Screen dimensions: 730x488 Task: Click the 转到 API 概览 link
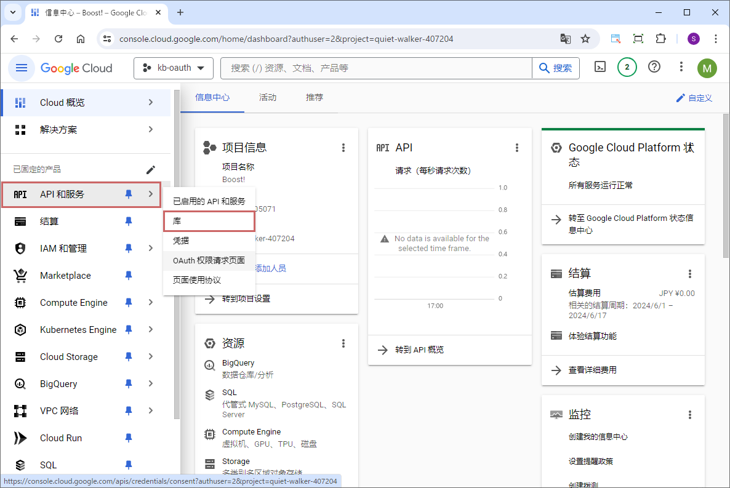419,350
